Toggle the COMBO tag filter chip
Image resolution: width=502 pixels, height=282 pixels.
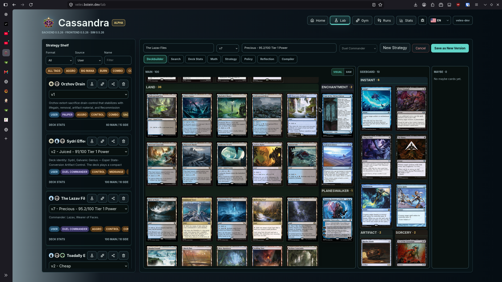click(x=118, y=71)
